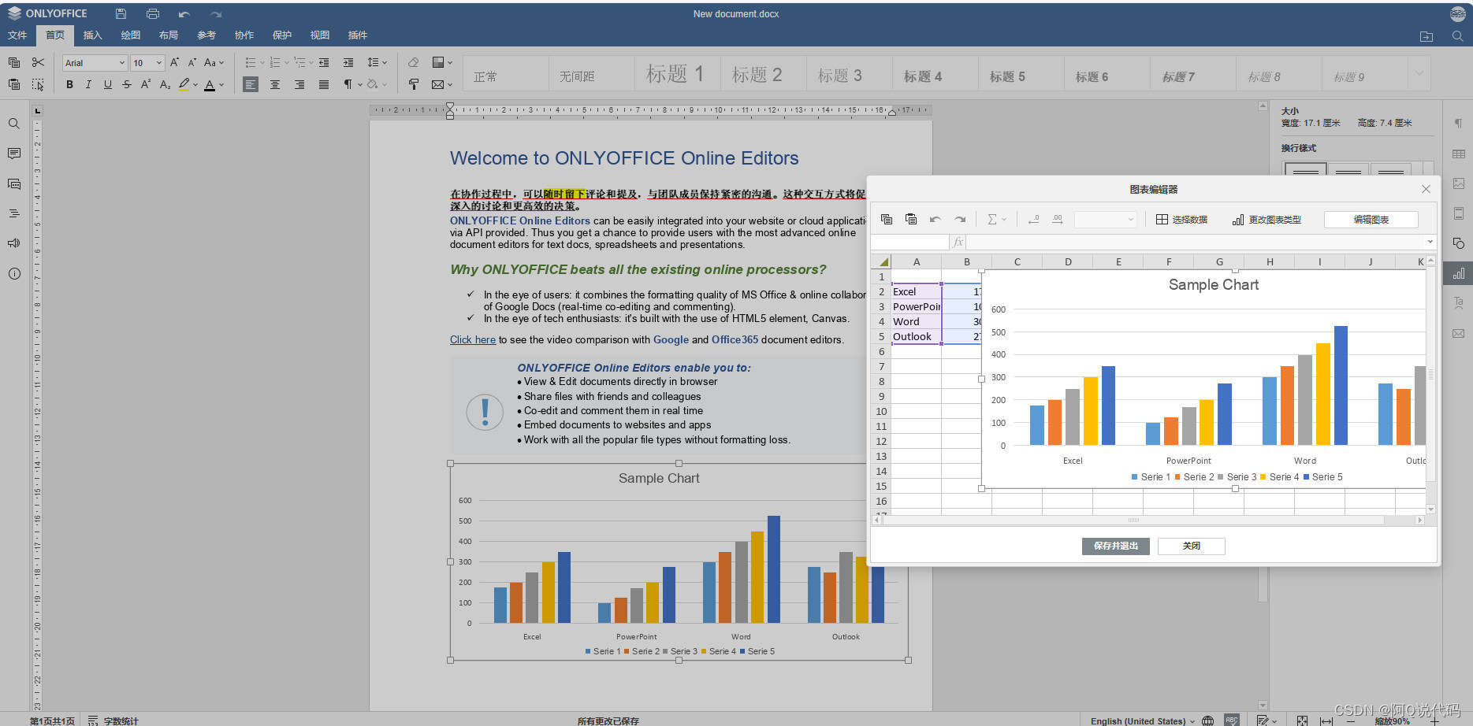This screenshot has height=726, width=1473.
Task: Click set document language globe icon
Action: (1207, 720)
